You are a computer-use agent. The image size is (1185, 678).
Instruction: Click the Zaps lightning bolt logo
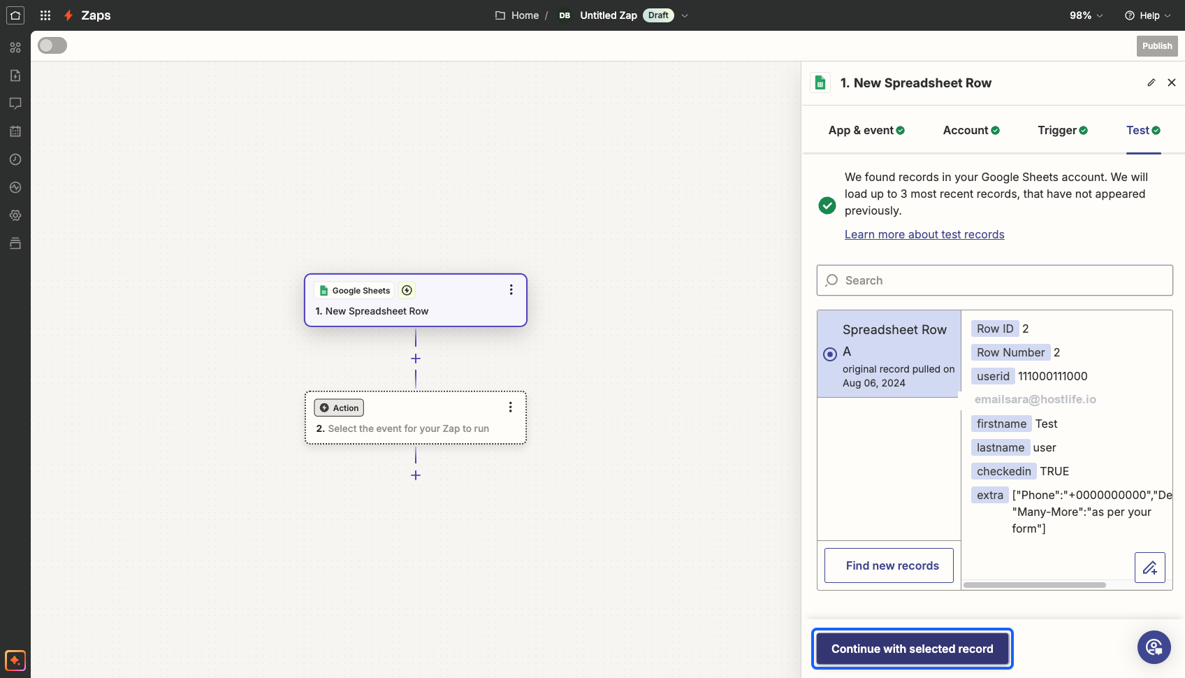coord(68,15)
